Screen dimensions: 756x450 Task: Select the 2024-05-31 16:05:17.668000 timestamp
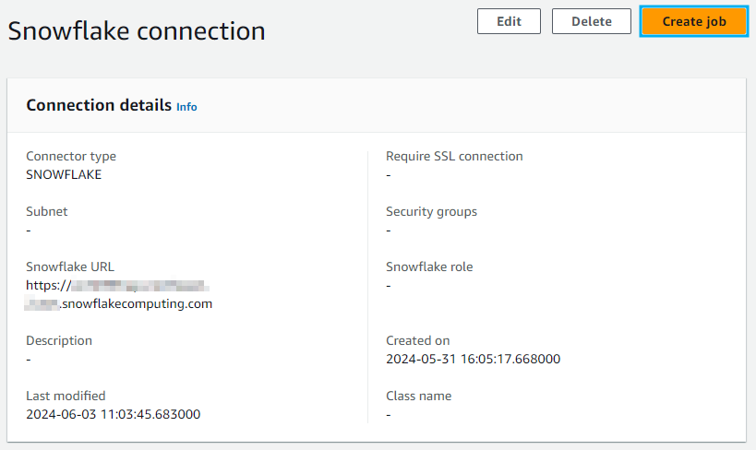pos(473,359)
